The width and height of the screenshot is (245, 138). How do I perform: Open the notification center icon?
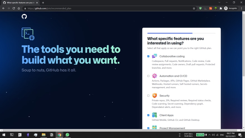click(240, 135)
